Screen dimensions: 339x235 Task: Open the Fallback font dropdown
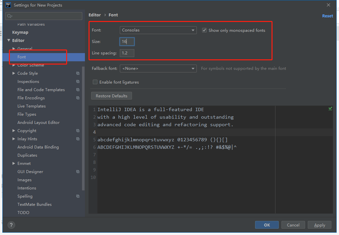158,69
